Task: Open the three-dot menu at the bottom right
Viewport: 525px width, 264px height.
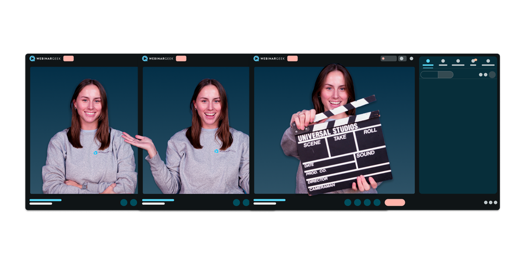Action: pos(491,202)
